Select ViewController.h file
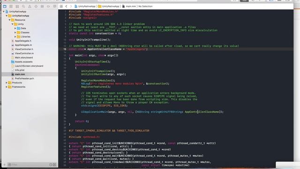This screenshot has height=169, width=300. click(24, 49)
